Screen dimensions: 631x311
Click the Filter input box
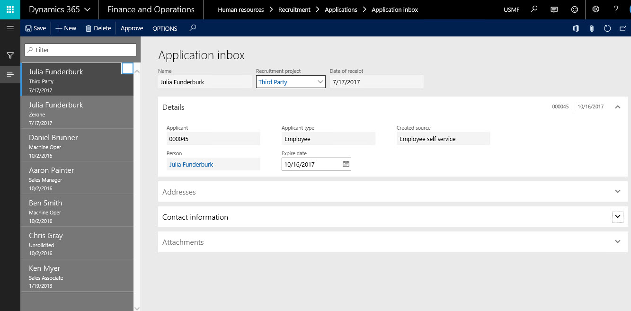coord(80,50)
